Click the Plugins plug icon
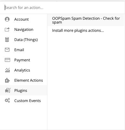125x130 pixels. [8, 91]
